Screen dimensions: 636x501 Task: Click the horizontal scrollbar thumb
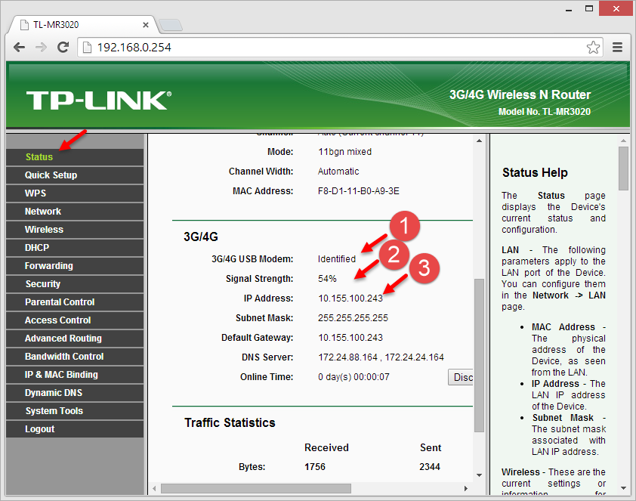[x=256, y=488]
